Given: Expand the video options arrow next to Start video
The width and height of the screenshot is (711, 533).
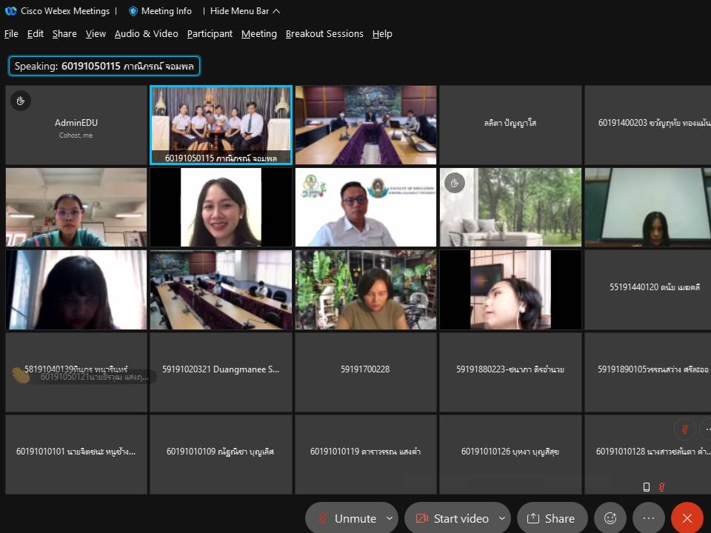Looking at the screenshot, I should click(x=502, y=518).
